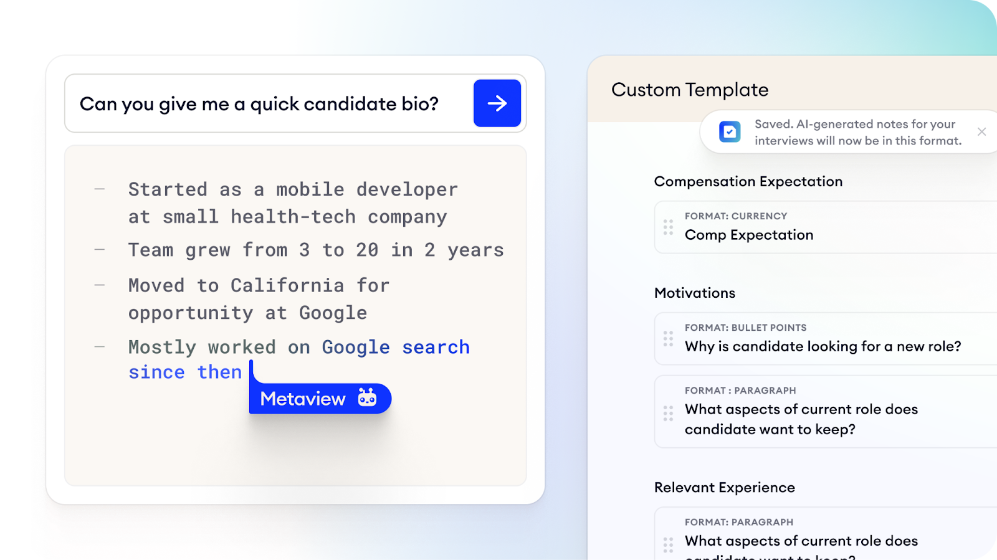
Task: Click highlighted Google search text
Action: pos(396,347)
